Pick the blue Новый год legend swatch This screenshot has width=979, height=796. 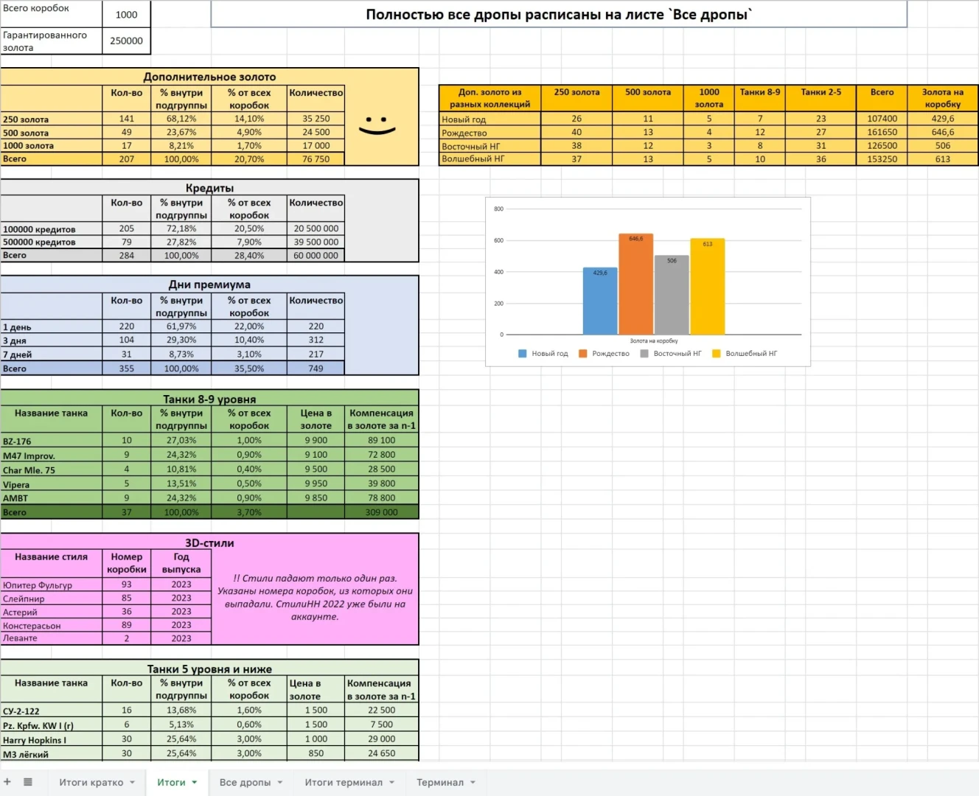[x=523, y=354]
